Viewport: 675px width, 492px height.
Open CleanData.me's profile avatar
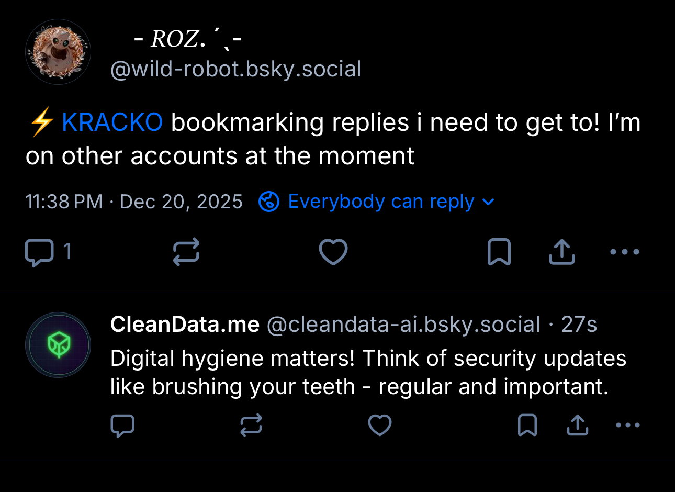point(58,345)
